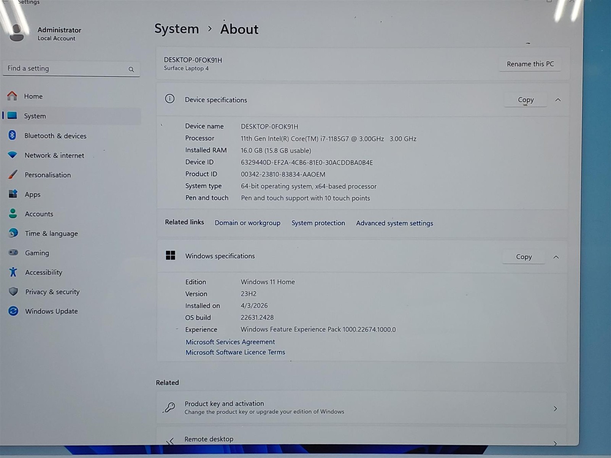Click the Find a setting search box

pos(71,68)
